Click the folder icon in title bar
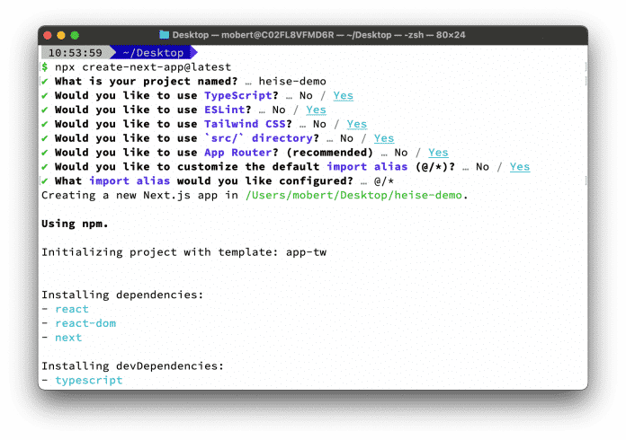 tap(164, 35)
